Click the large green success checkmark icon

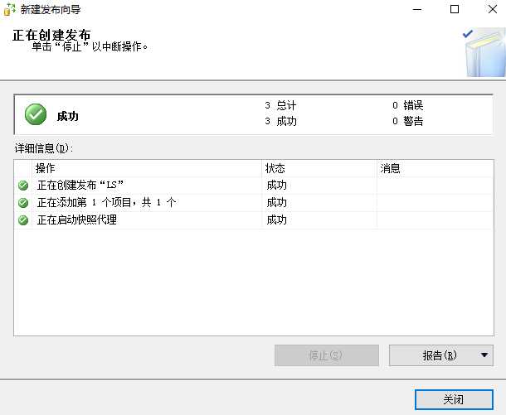(x=36, y=114)
